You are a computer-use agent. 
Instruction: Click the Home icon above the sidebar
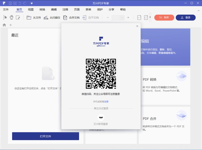pyautogui.click(x=4, y=25)
